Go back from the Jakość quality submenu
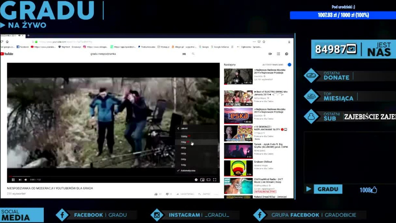 (183, 128)
